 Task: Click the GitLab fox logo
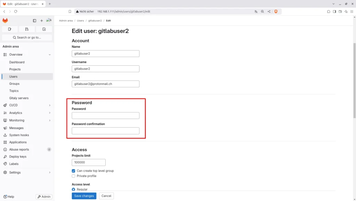click(5, 20)
